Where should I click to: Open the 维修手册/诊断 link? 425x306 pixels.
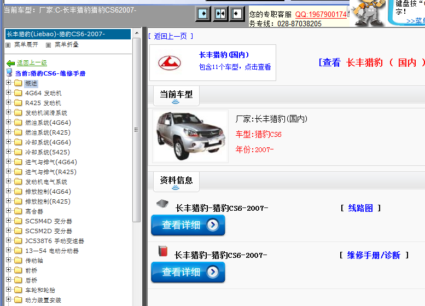click(374, 255)
